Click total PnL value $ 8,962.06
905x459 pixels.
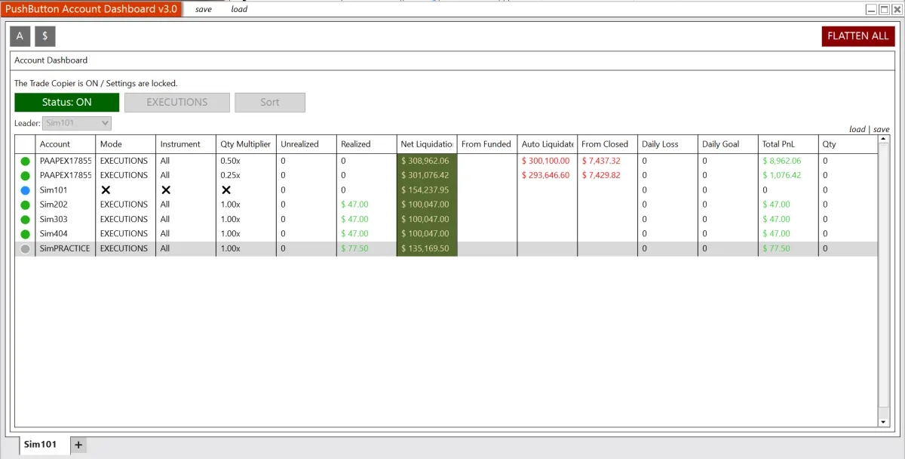[x=782, y=161]
